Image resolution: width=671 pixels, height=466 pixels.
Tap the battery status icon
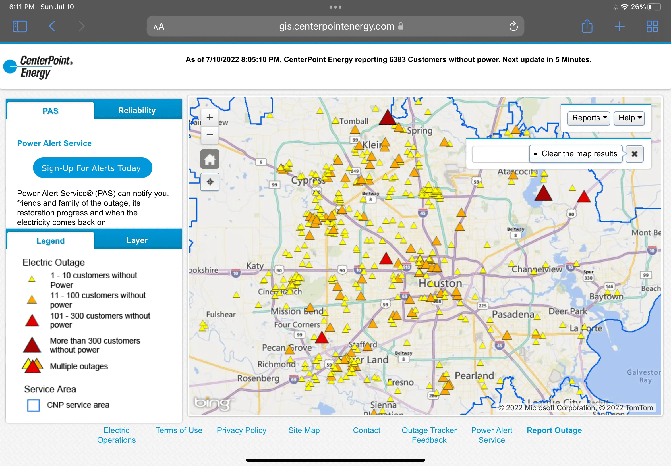point(655,7)
